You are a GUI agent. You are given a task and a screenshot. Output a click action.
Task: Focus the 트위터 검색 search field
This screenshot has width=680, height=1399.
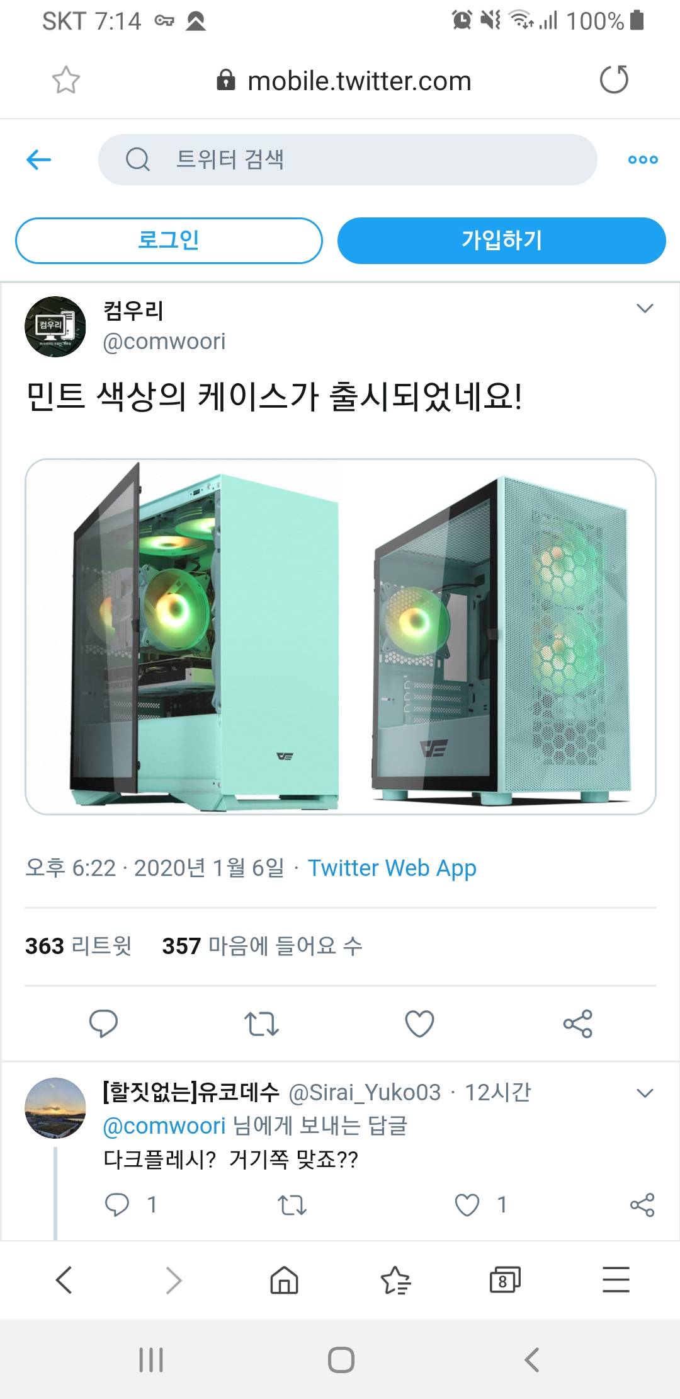click(348, 159)
